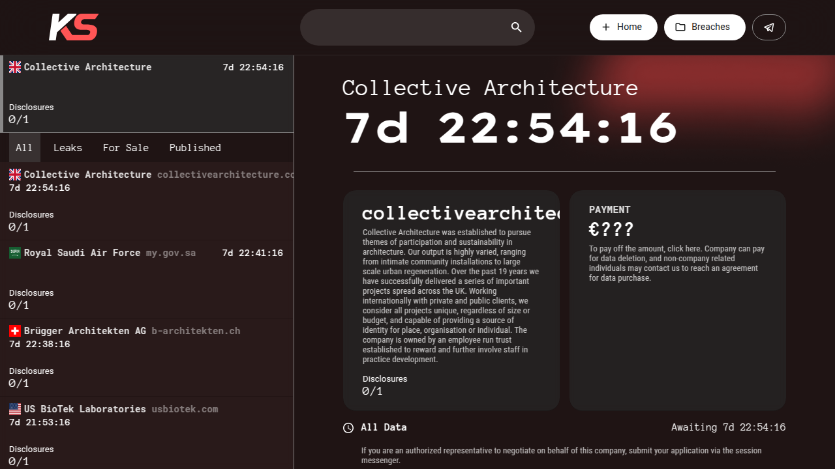835x469 pixels.
Task: Select Brügger Architekten AG listing
Action: point(85,331)
